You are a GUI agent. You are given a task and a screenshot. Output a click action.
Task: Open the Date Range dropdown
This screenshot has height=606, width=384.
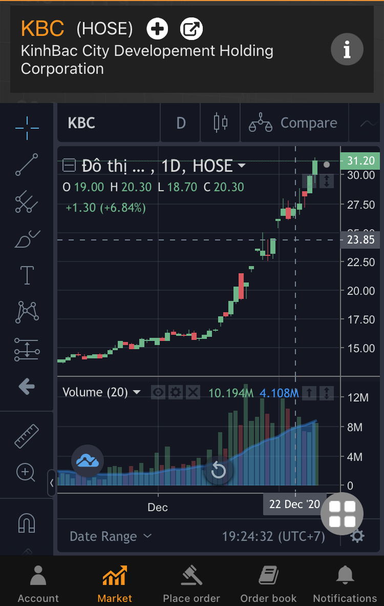(x=111, y=536)
